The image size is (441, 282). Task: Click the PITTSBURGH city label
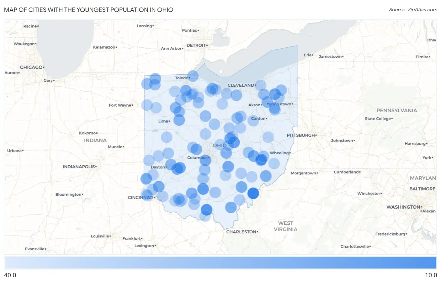click(301, 135)
